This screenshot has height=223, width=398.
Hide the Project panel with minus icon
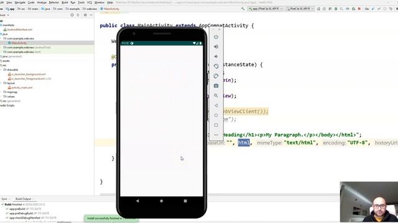91,15
